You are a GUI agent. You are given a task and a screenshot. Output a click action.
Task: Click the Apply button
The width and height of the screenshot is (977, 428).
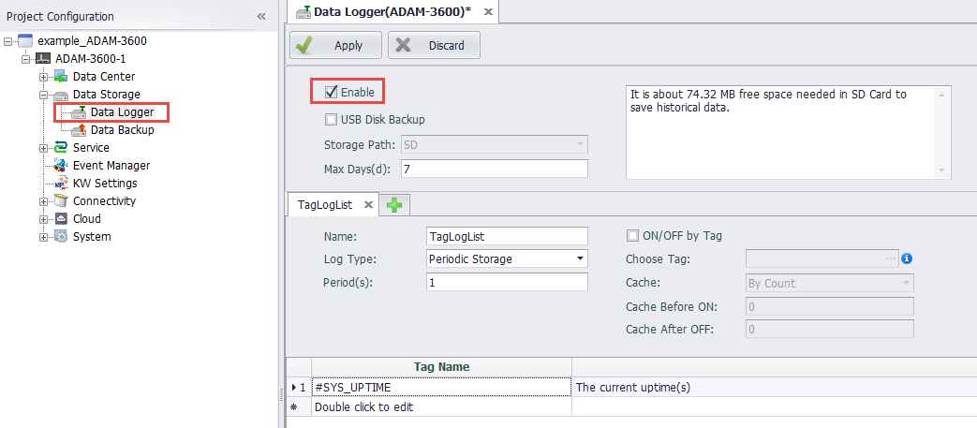[335, 45]
